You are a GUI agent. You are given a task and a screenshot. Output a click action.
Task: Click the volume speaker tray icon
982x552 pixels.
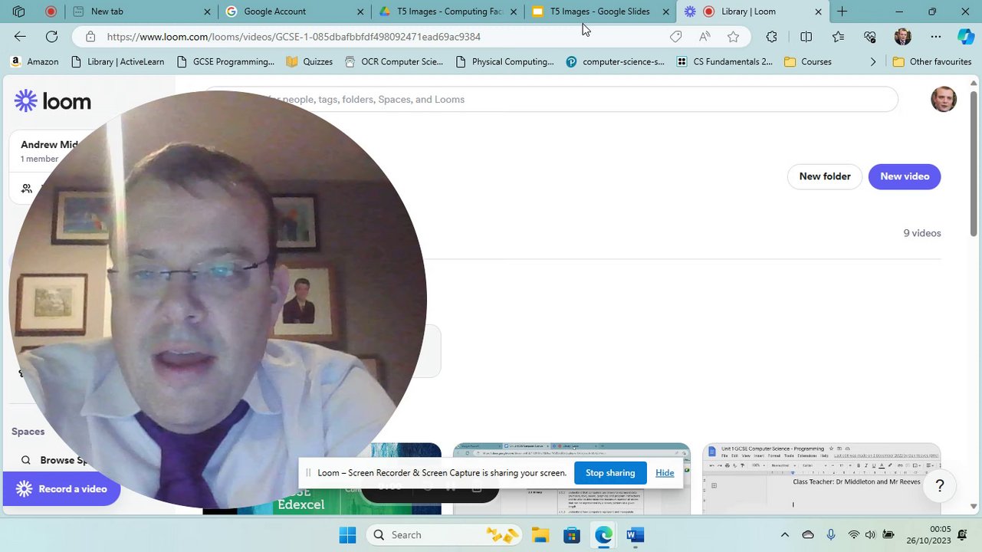click(x=870, y=534)
